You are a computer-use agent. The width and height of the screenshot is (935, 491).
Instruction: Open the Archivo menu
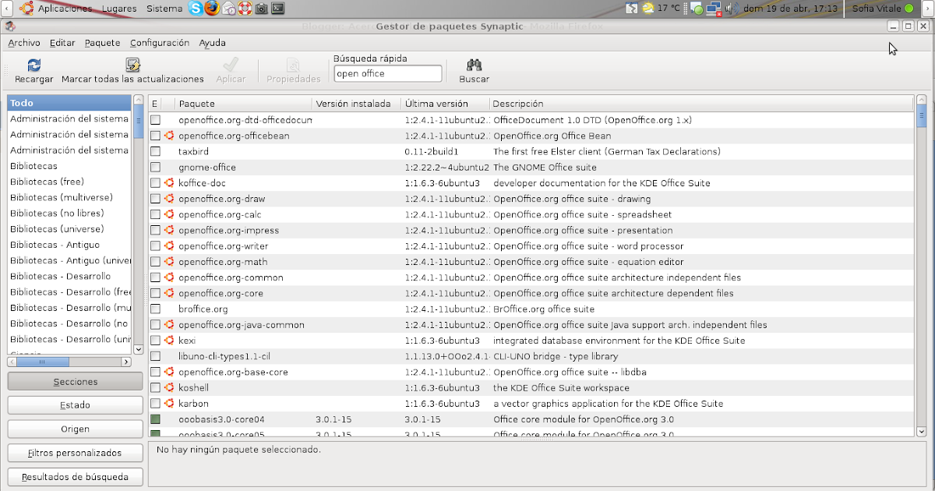pos(24,43)
